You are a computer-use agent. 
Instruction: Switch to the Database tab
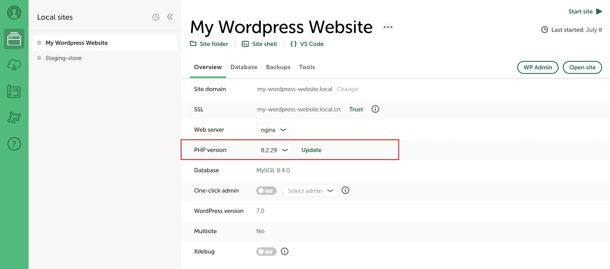pyautogui.click(x=244, y=67)
